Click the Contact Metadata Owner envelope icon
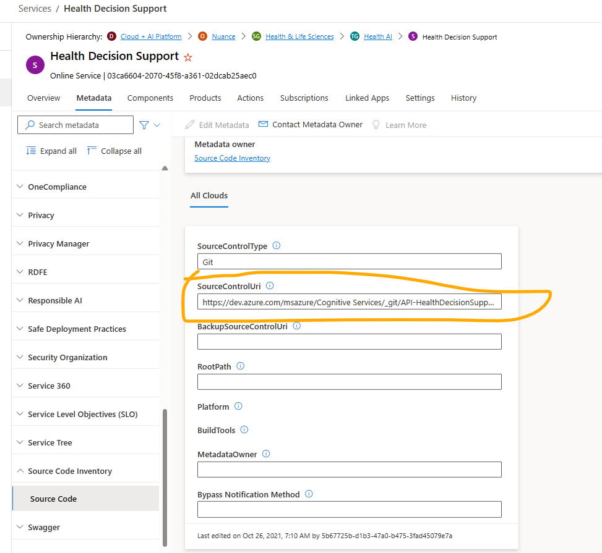Viewport: 602px width, 553px height. (x=263, y=124)
